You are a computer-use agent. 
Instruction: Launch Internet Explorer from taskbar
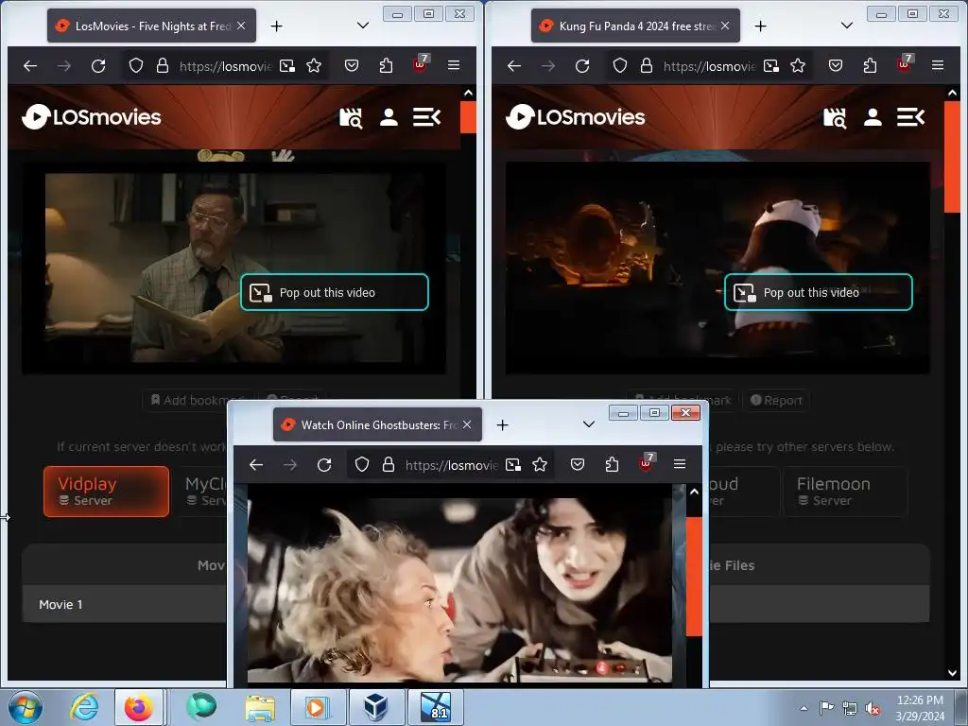click(84, 707)
